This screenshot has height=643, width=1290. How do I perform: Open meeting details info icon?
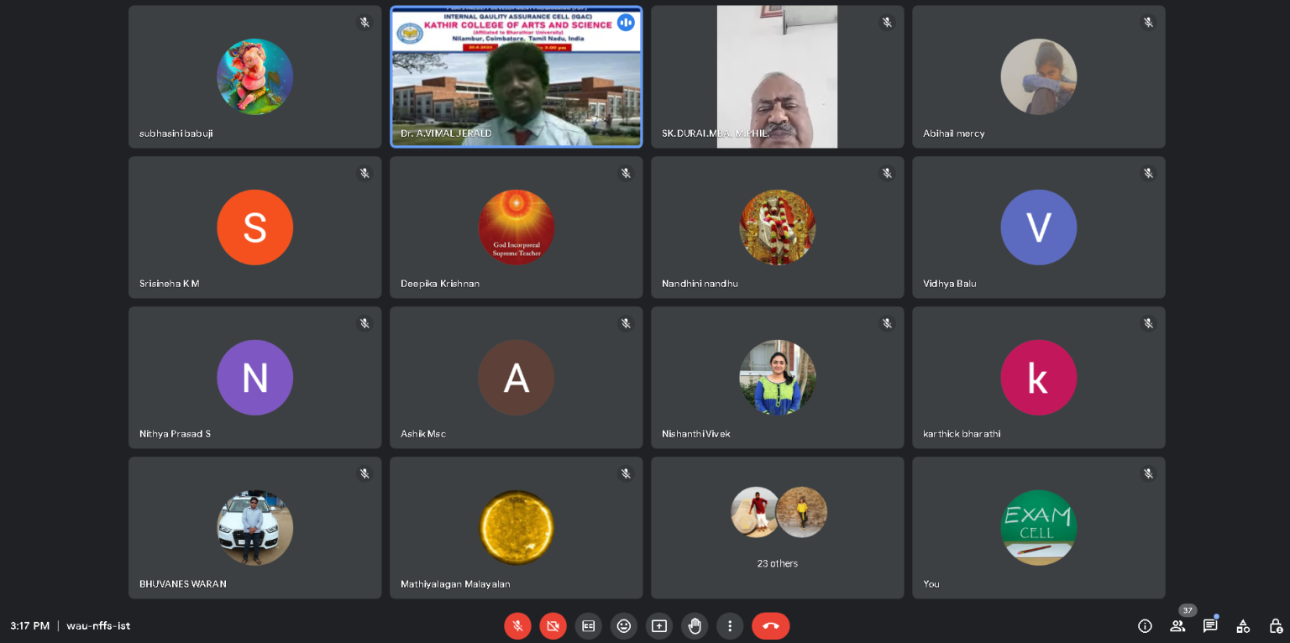[1144, 625]
